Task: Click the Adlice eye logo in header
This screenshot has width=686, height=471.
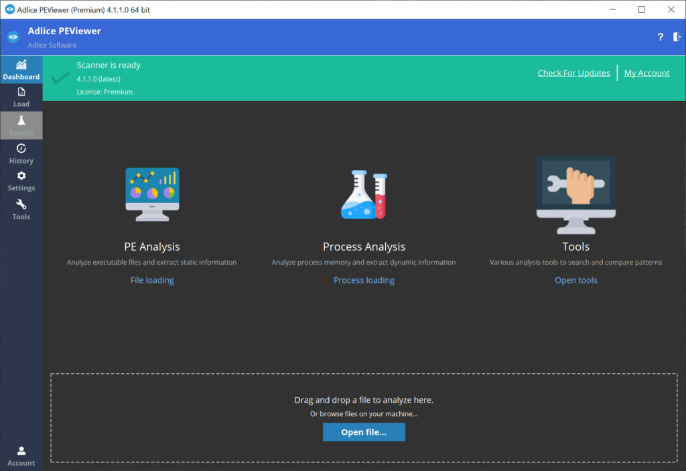Action: (x=13, y=37)
